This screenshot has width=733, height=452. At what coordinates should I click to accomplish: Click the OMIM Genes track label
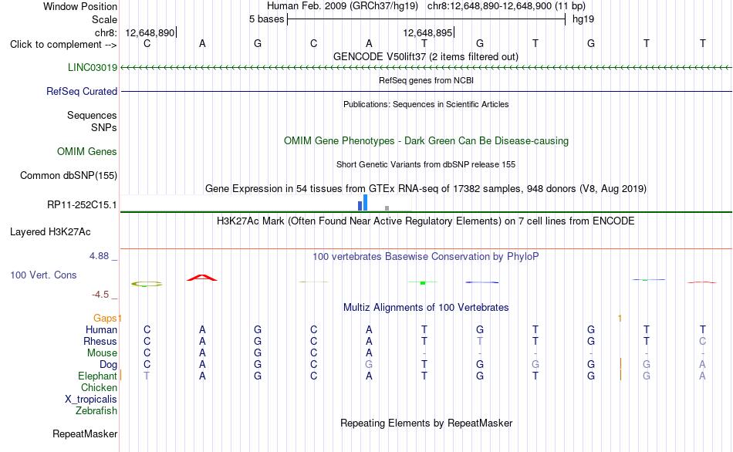87,151
